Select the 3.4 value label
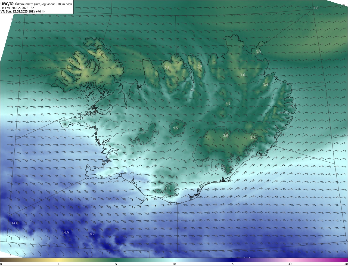The height and width of the screenshot is (266, 348). pos(265,85)
